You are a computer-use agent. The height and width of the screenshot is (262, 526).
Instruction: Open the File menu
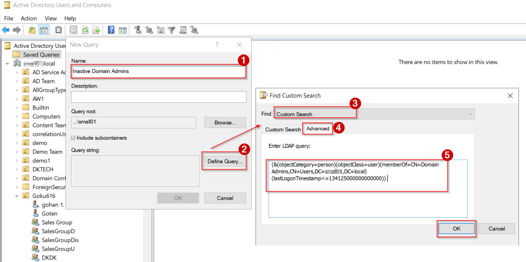click(9, 18)
